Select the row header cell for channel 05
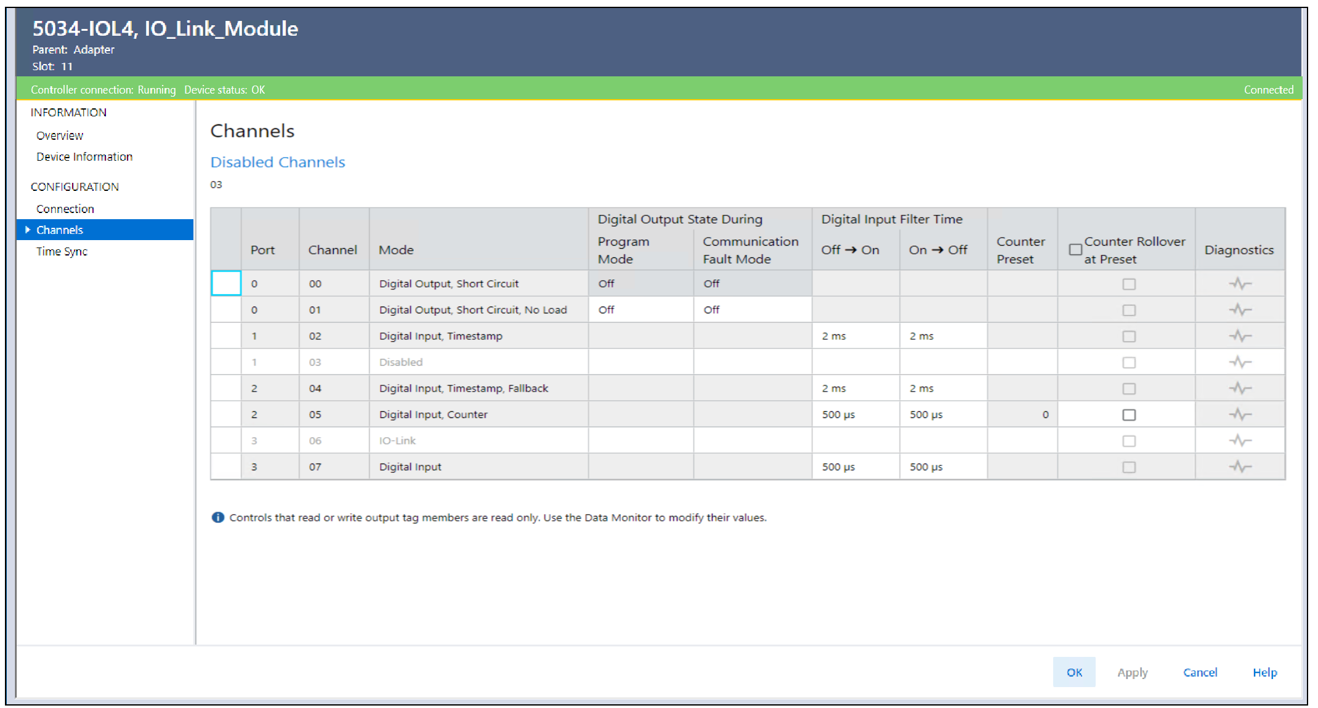Screen dimensions: 1318x708 point(226,414)
